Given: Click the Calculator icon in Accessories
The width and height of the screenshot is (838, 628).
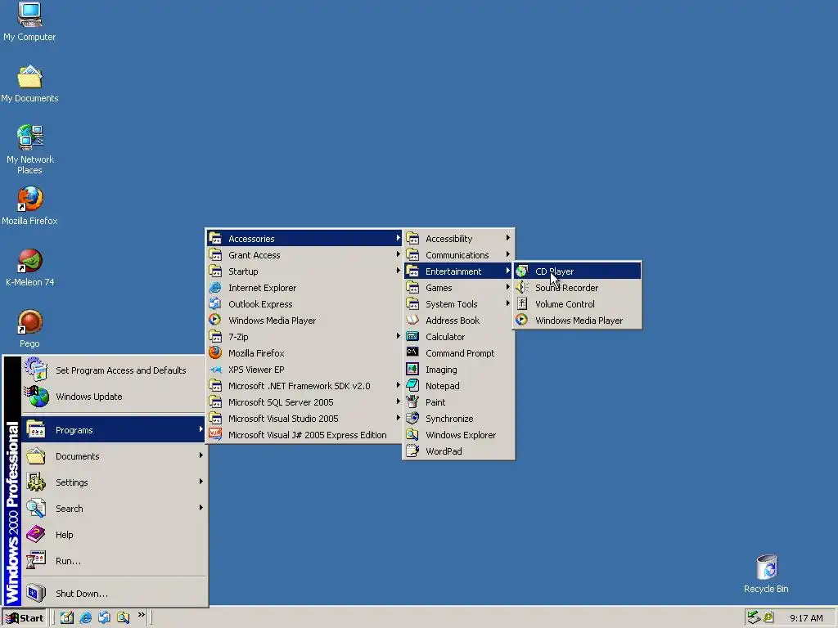Looking at the screenshot, I should coord(412,336).
